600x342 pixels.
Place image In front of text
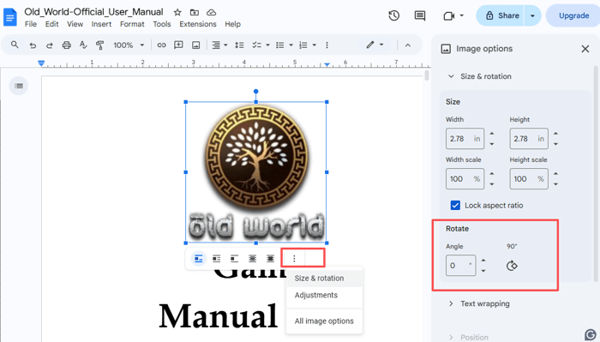271,259
